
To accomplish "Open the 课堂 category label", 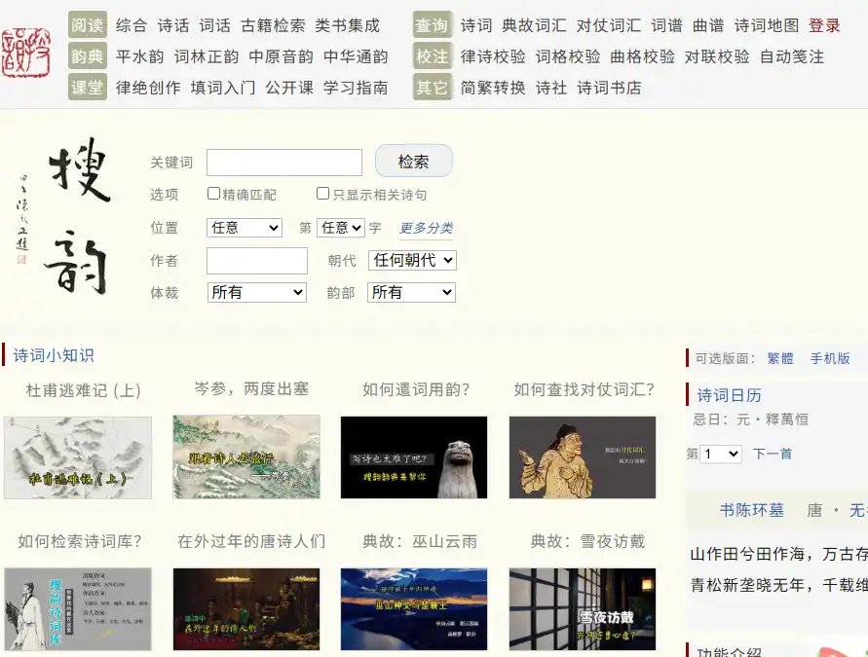I will (x=88, y=88).
